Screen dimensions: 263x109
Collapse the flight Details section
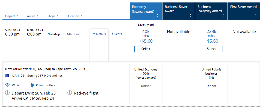click(99, 34)
